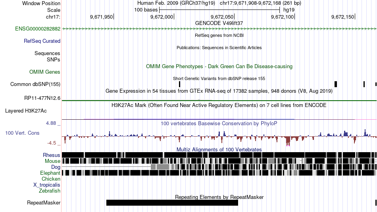Click 100 vertebrates Basewise Conservation by PhyloP title
Screen dimensions: 377x212
point(219,124)
